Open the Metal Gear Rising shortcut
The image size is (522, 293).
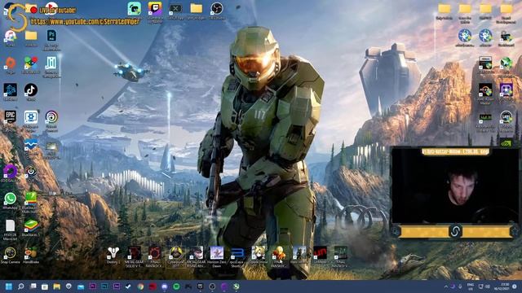[x=196, y=253]
